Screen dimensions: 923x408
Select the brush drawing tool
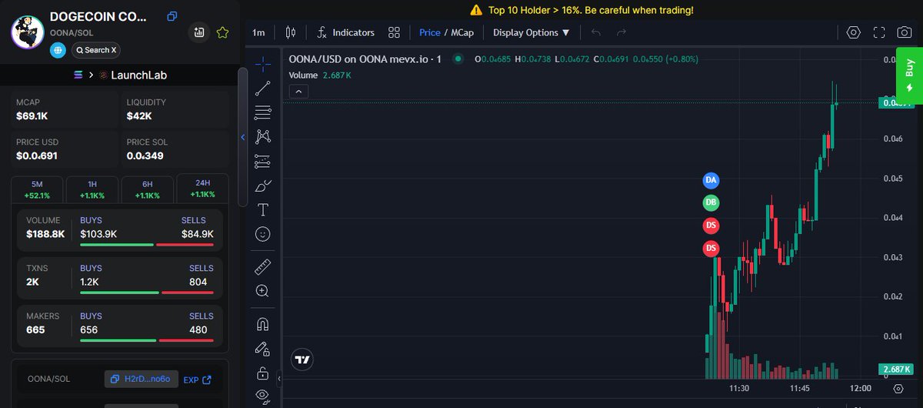point(263,186)
